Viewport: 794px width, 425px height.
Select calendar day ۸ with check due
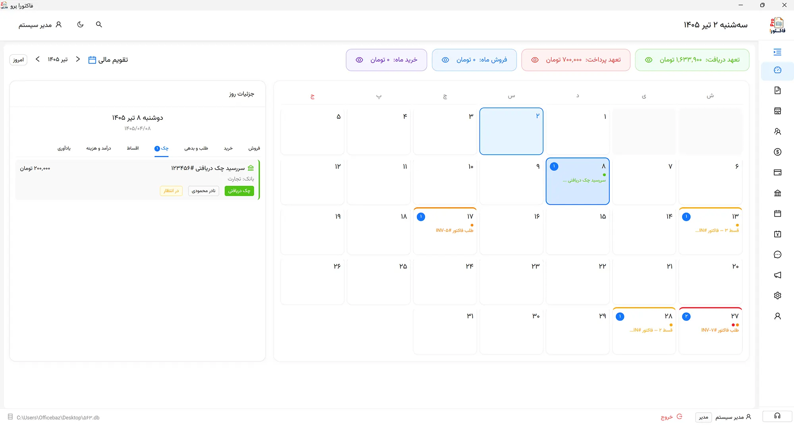click(578, 181)
